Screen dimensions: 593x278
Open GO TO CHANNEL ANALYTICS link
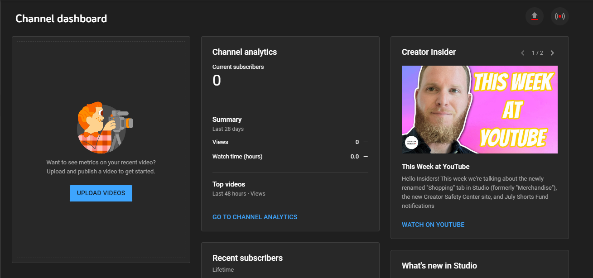pos(255,217)
